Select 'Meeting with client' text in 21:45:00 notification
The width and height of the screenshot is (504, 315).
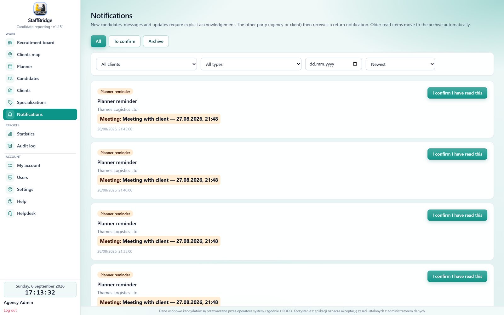point(146,119)
